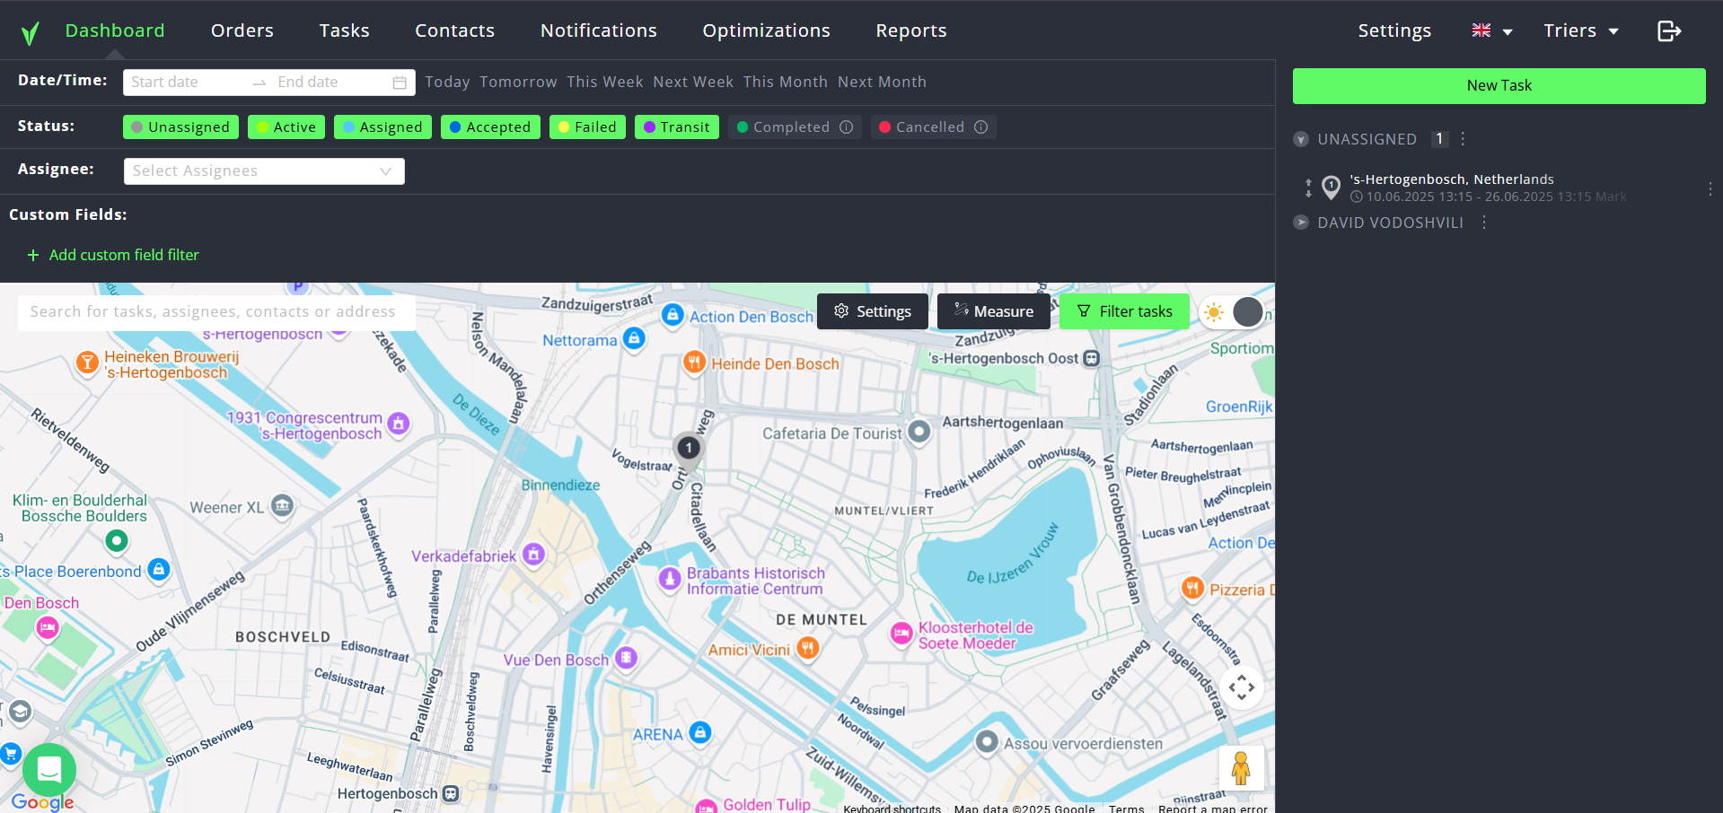The image size is (1723, 813).
Task: Click the logout icon in the top bar
Action: pyautogui.click(x=1668, y=30)
